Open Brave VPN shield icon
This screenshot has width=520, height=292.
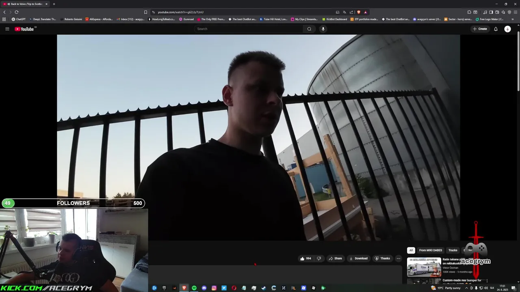pos(509,12)
